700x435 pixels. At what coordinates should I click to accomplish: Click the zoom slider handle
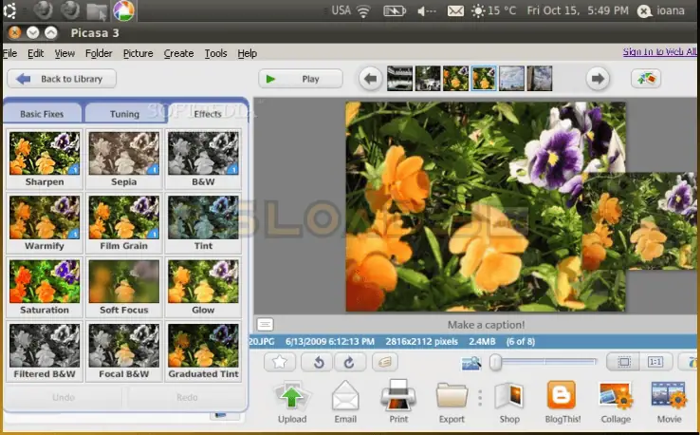click(x=495, y=362)
